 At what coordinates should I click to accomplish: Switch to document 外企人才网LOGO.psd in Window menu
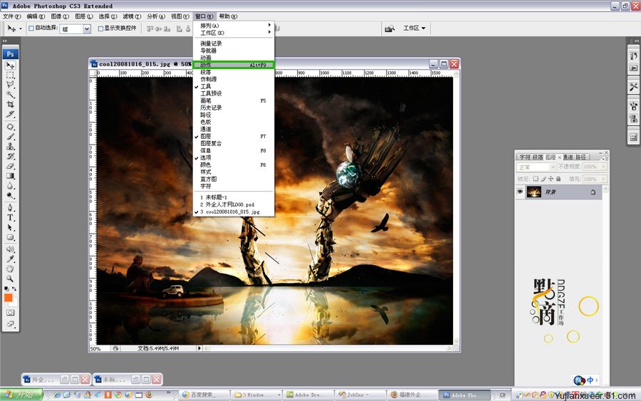234,204
